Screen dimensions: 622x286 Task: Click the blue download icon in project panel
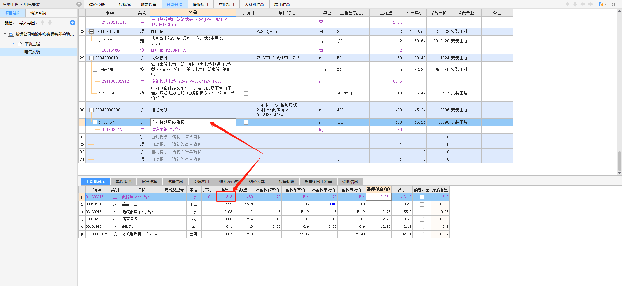(73, 23)
